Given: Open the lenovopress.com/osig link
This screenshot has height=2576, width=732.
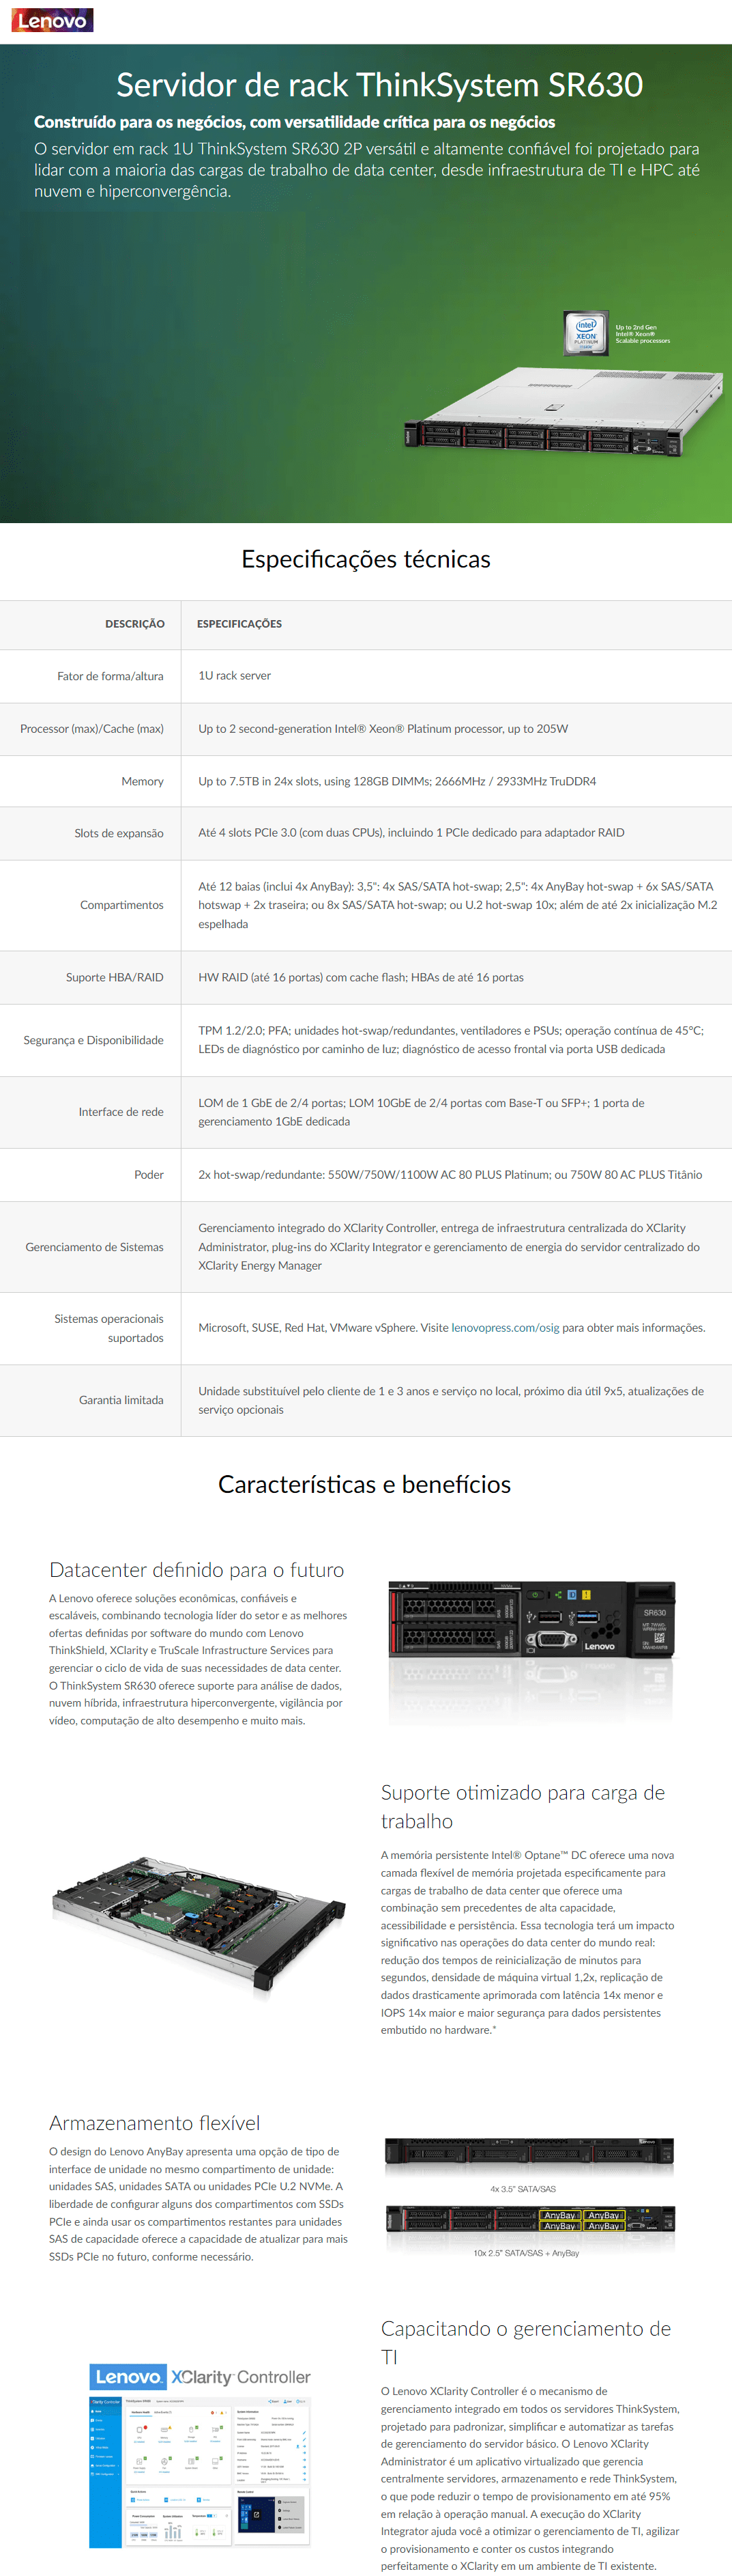Looking at the screenshot, I should [506, 1328].
